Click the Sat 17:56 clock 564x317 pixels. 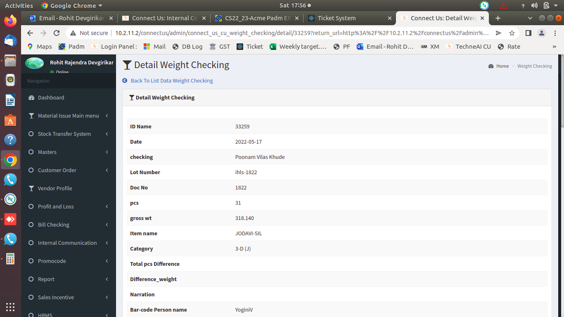click(x=292, y=5)
